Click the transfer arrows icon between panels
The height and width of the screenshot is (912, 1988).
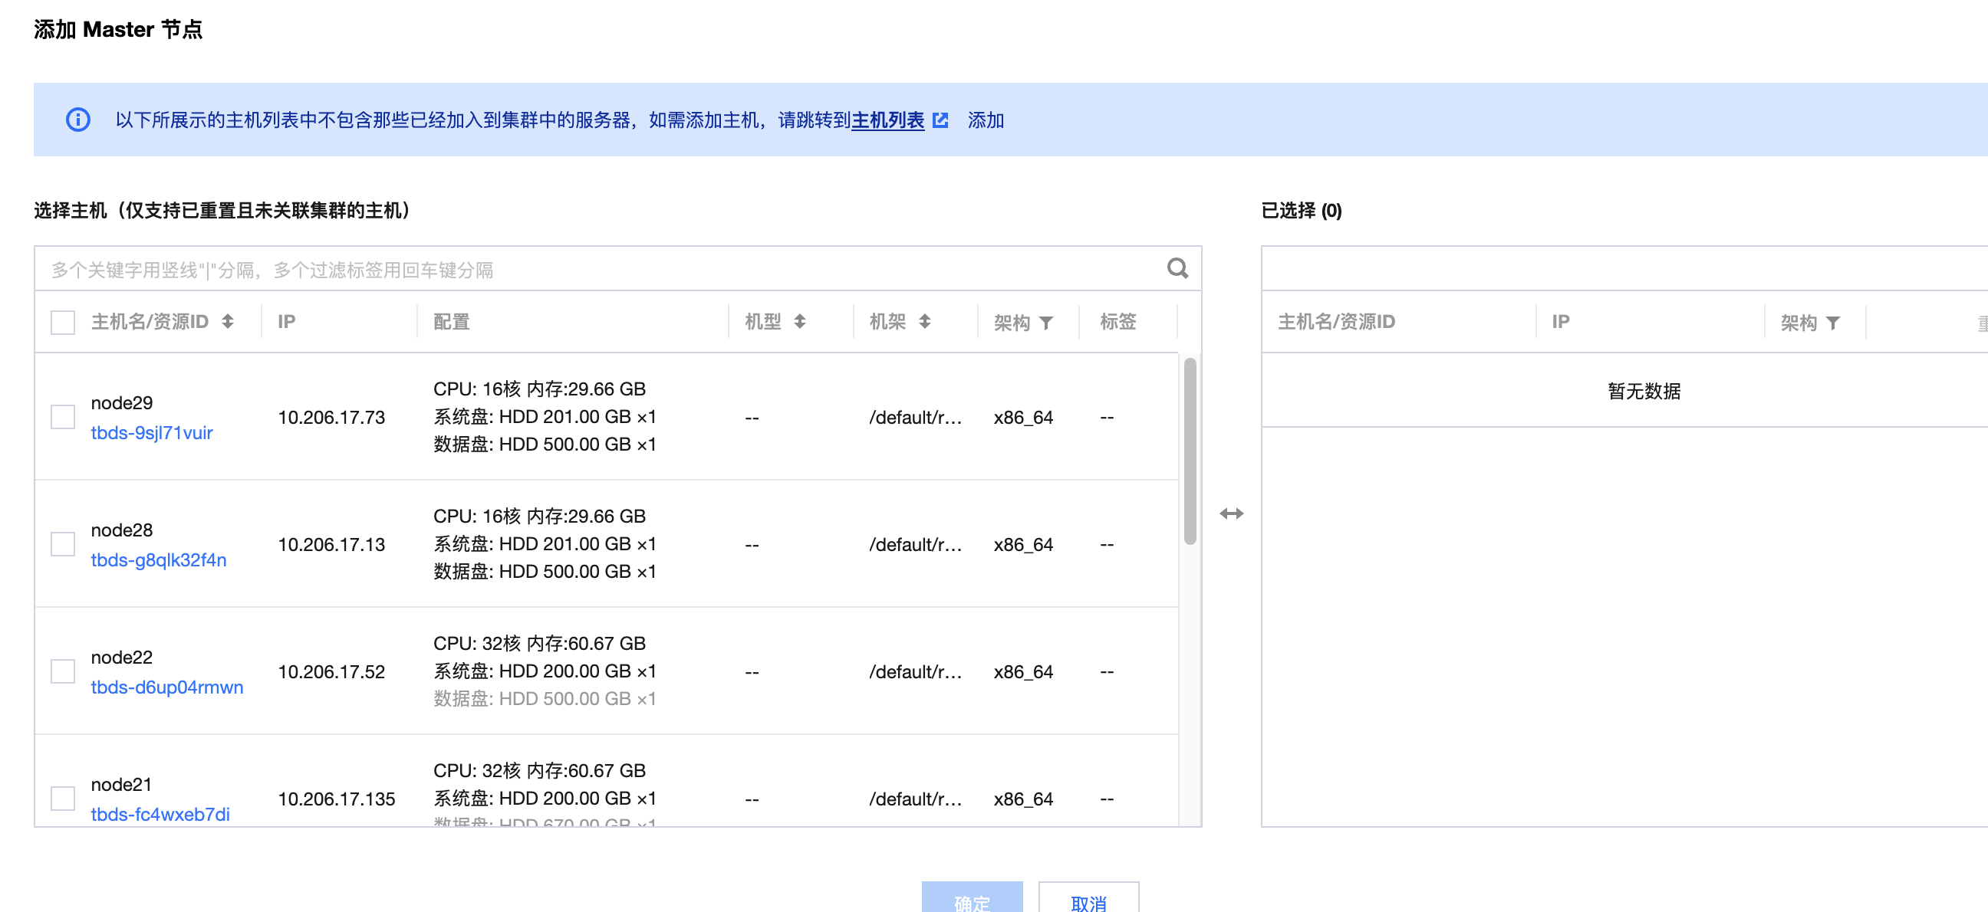click(x=1231, y=513)
